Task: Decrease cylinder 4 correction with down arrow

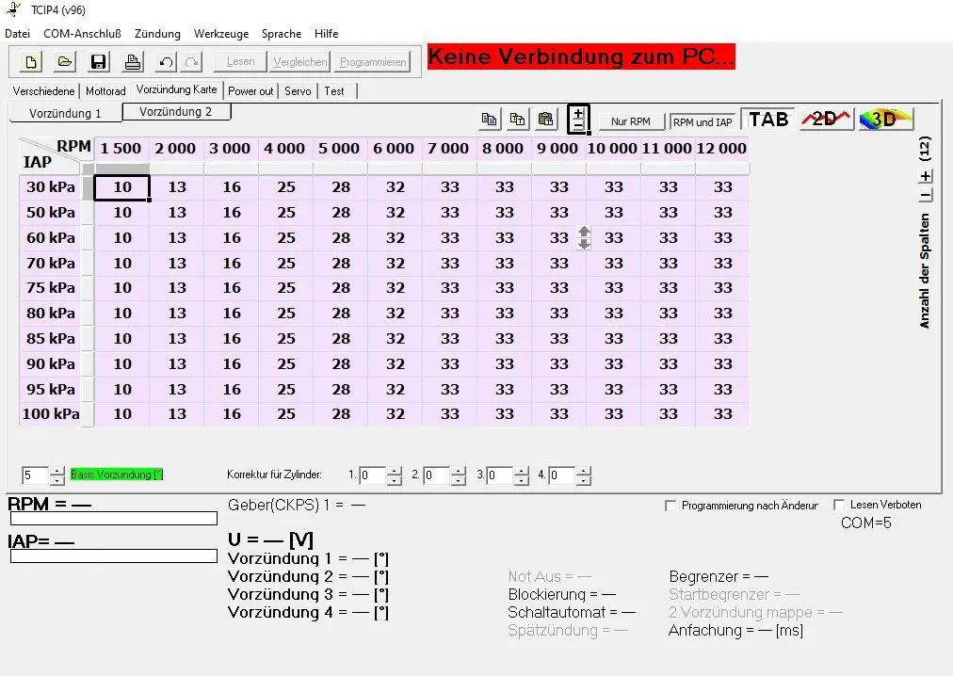Action: point(584,480)
